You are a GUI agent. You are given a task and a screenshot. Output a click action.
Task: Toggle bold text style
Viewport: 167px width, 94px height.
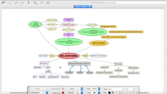coord(113,92)
